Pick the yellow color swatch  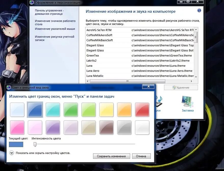tap(106, 110)
